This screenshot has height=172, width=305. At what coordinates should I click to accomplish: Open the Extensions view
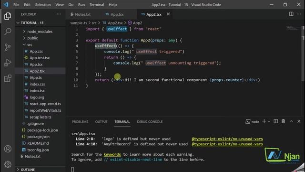pos(8,78)
